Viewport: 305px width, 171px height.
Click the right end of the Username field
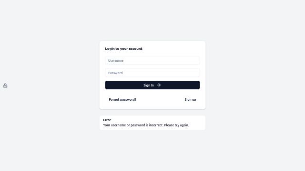point(194,60)
